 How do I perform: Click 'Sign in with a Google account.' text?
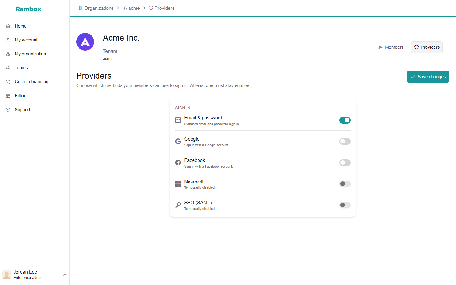coord(206,145)
